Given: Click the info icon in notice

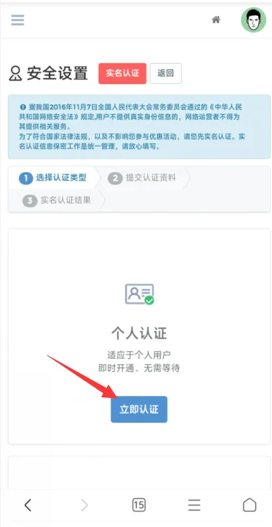Looking at the screenshot, I should (23, 107).
